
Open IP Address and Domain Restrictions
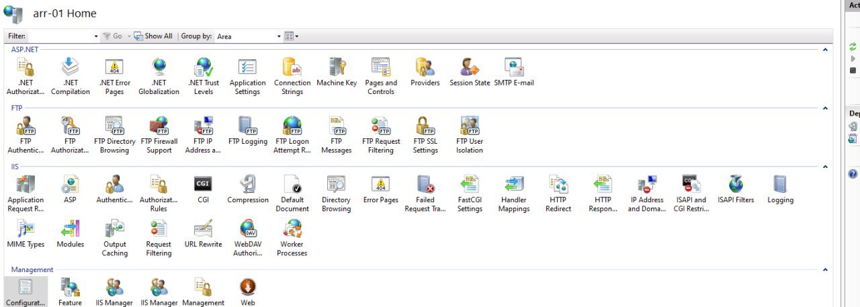click(x=647, y=193)
